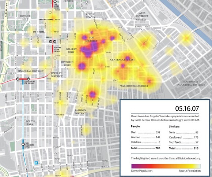Click the purple hotspot beside Historic Core label
The height and width of the screenshot is (177, 212).
coord(82,66)
